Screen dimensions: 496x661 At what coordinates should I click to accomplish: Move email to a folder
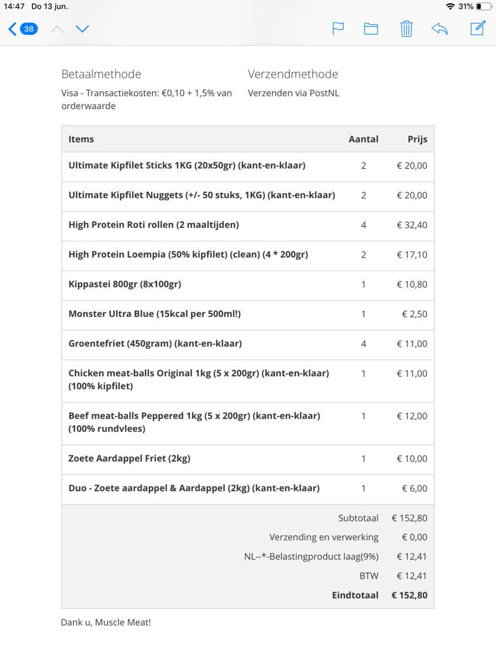(x=370, y=29)
